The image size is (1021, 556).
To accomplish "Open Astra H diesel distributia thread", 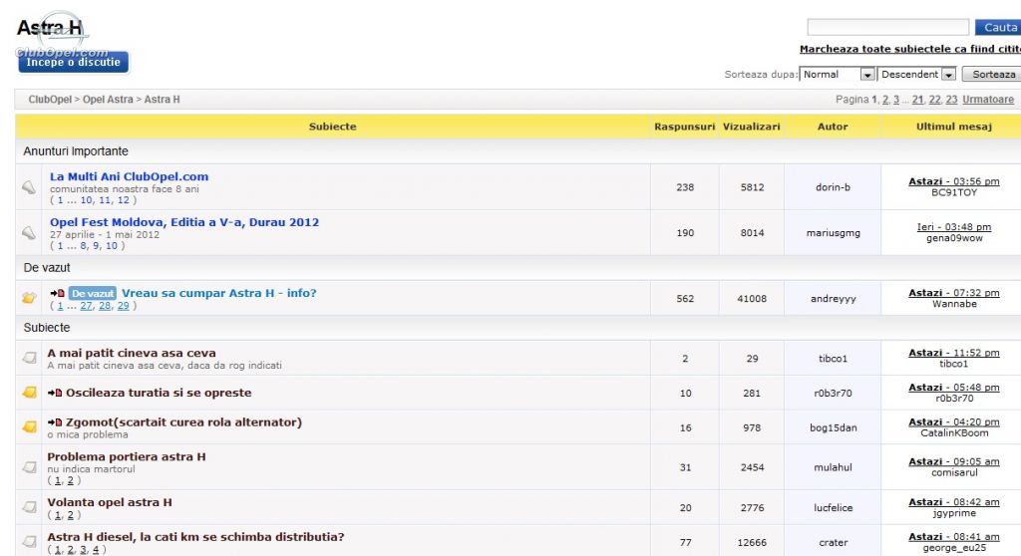I will [195, 537].
